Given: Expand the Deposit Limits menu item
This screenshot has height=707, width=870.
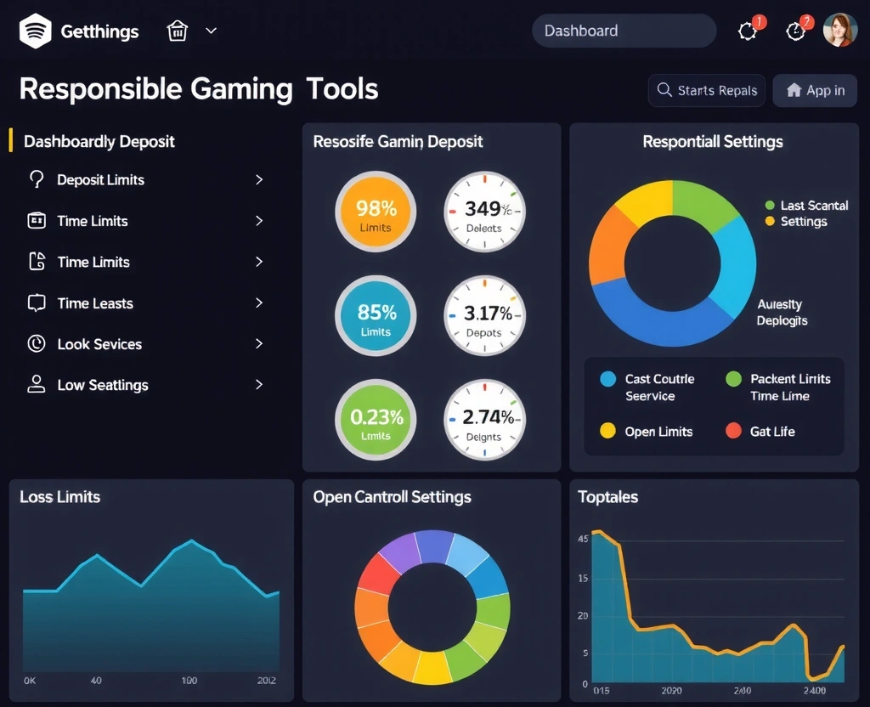Looking at the screenshot, I should (x=259, y=179).
